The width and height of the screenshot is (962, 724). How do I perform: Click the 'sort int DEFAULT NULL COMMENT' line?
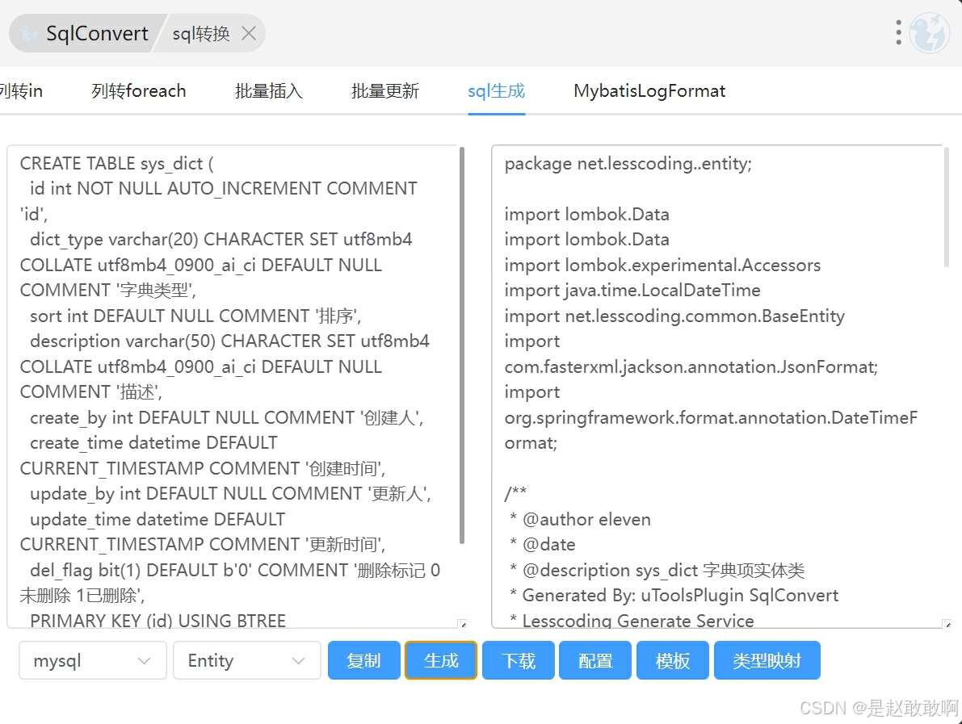pos(195,316)
